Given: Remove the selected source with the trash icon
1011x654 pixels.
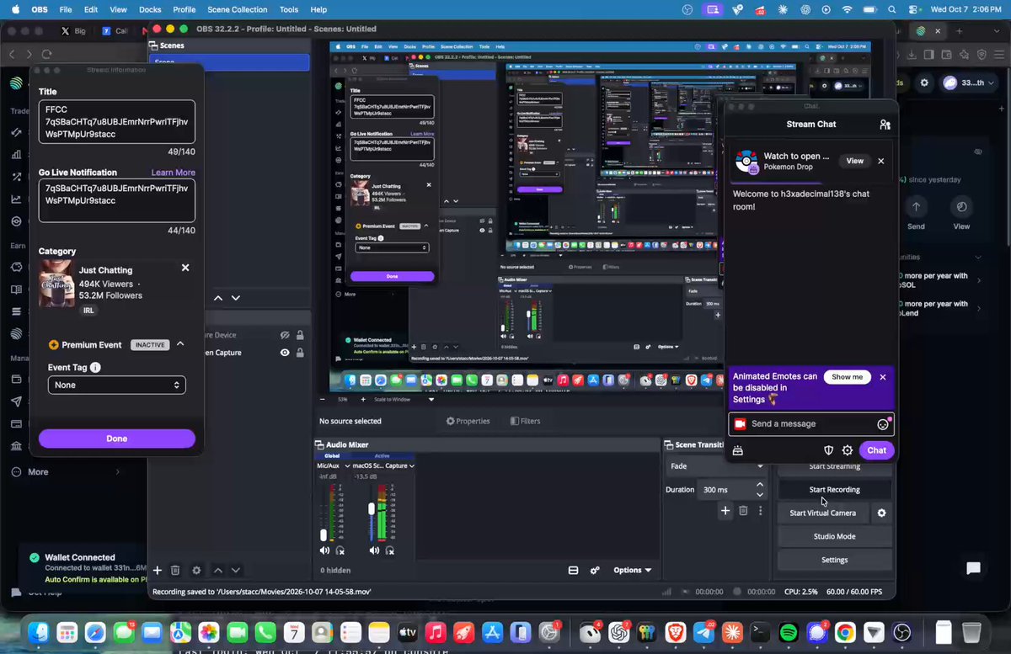Looking at the screenshot, I should pos(175,571).
